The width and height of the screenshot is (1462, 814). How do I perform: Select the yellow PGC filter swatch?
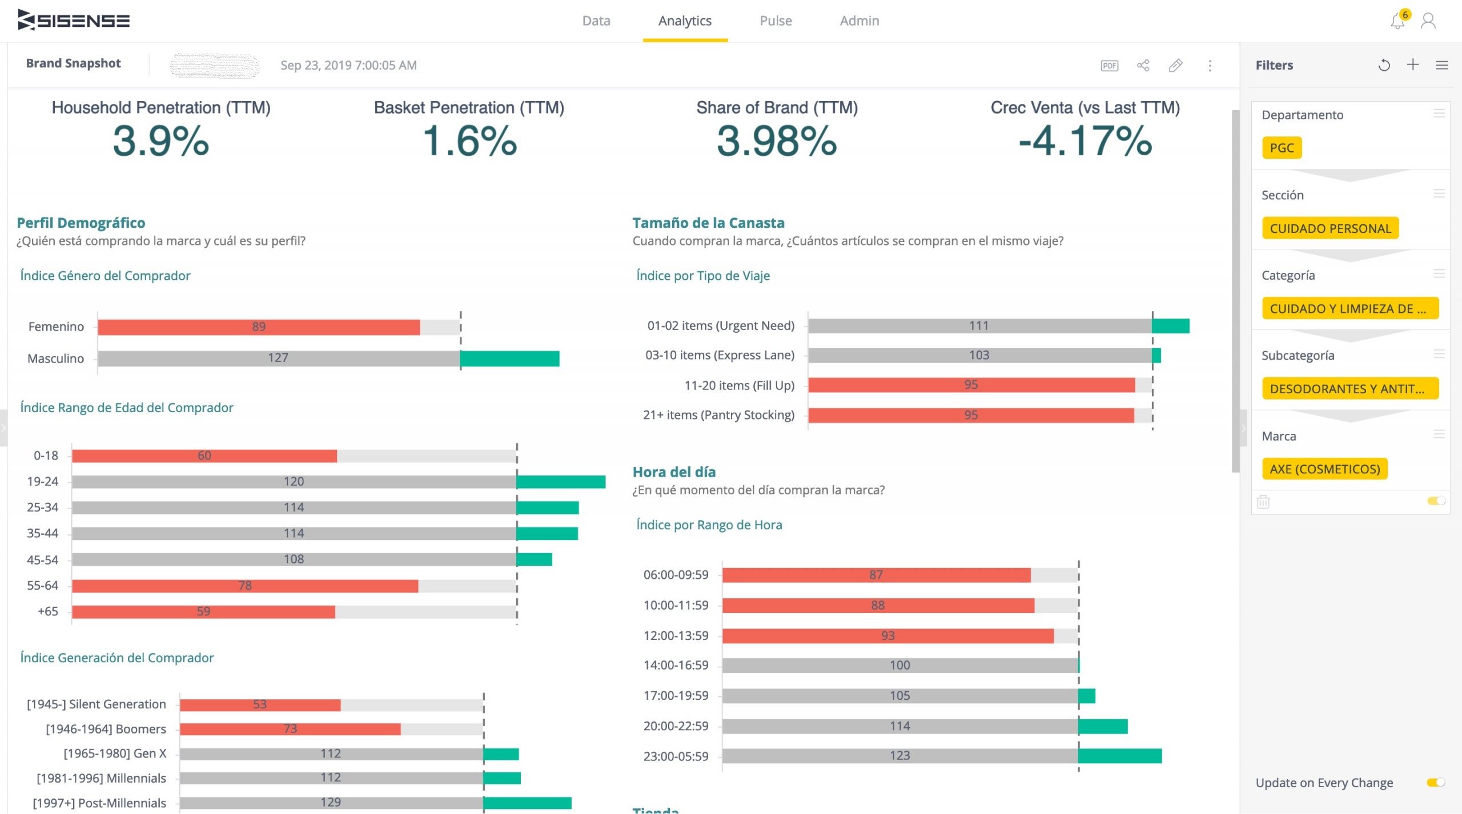[1282, 147]
